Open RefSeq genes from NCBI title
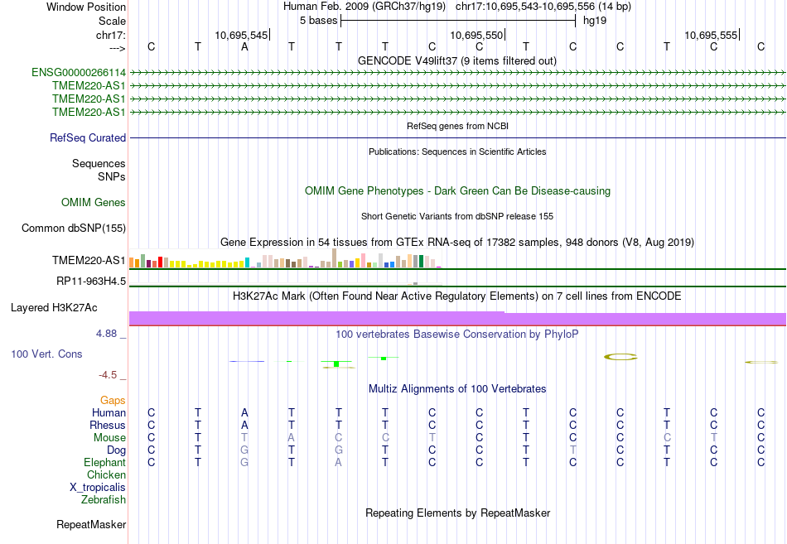787x544 pixels. (x=457, y=126)
